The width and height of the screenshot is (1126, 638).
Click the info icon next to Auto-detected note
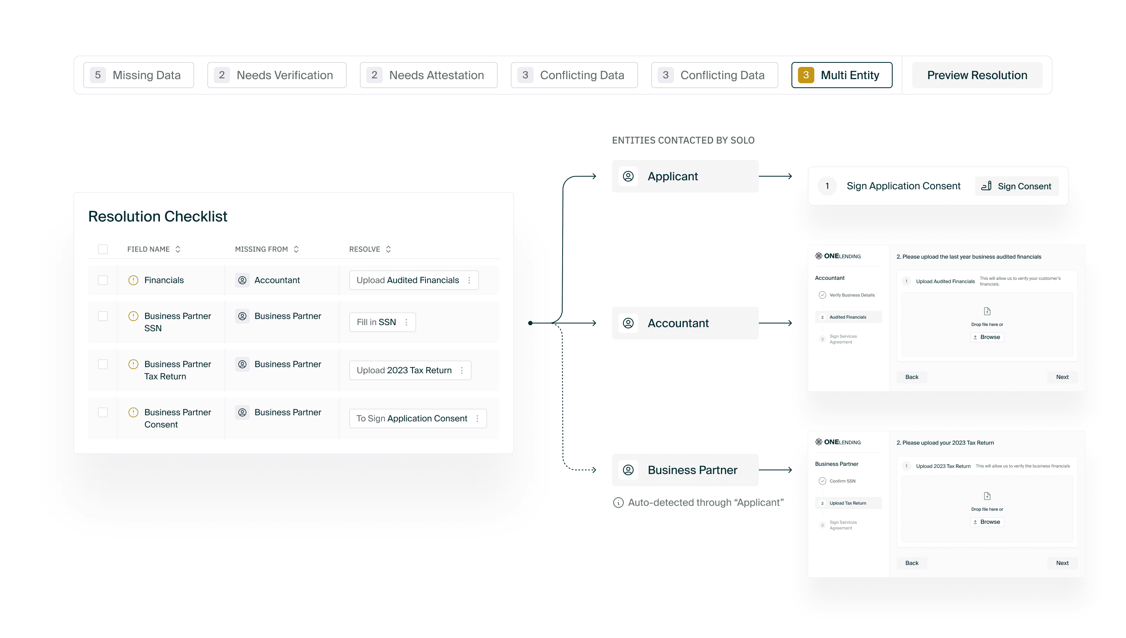(618, 503)
